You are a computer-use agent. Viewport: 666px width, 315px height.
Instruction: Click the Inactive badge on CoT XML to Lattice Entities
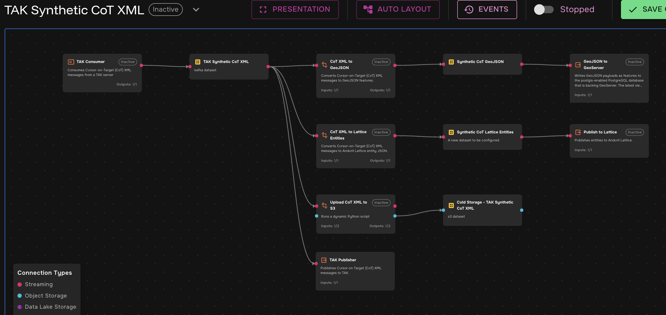click(381, 132)
